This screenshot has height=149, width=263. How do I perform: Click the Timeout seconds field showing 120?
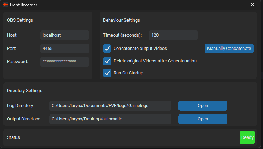pyautogui.click(x=173, y=35)
